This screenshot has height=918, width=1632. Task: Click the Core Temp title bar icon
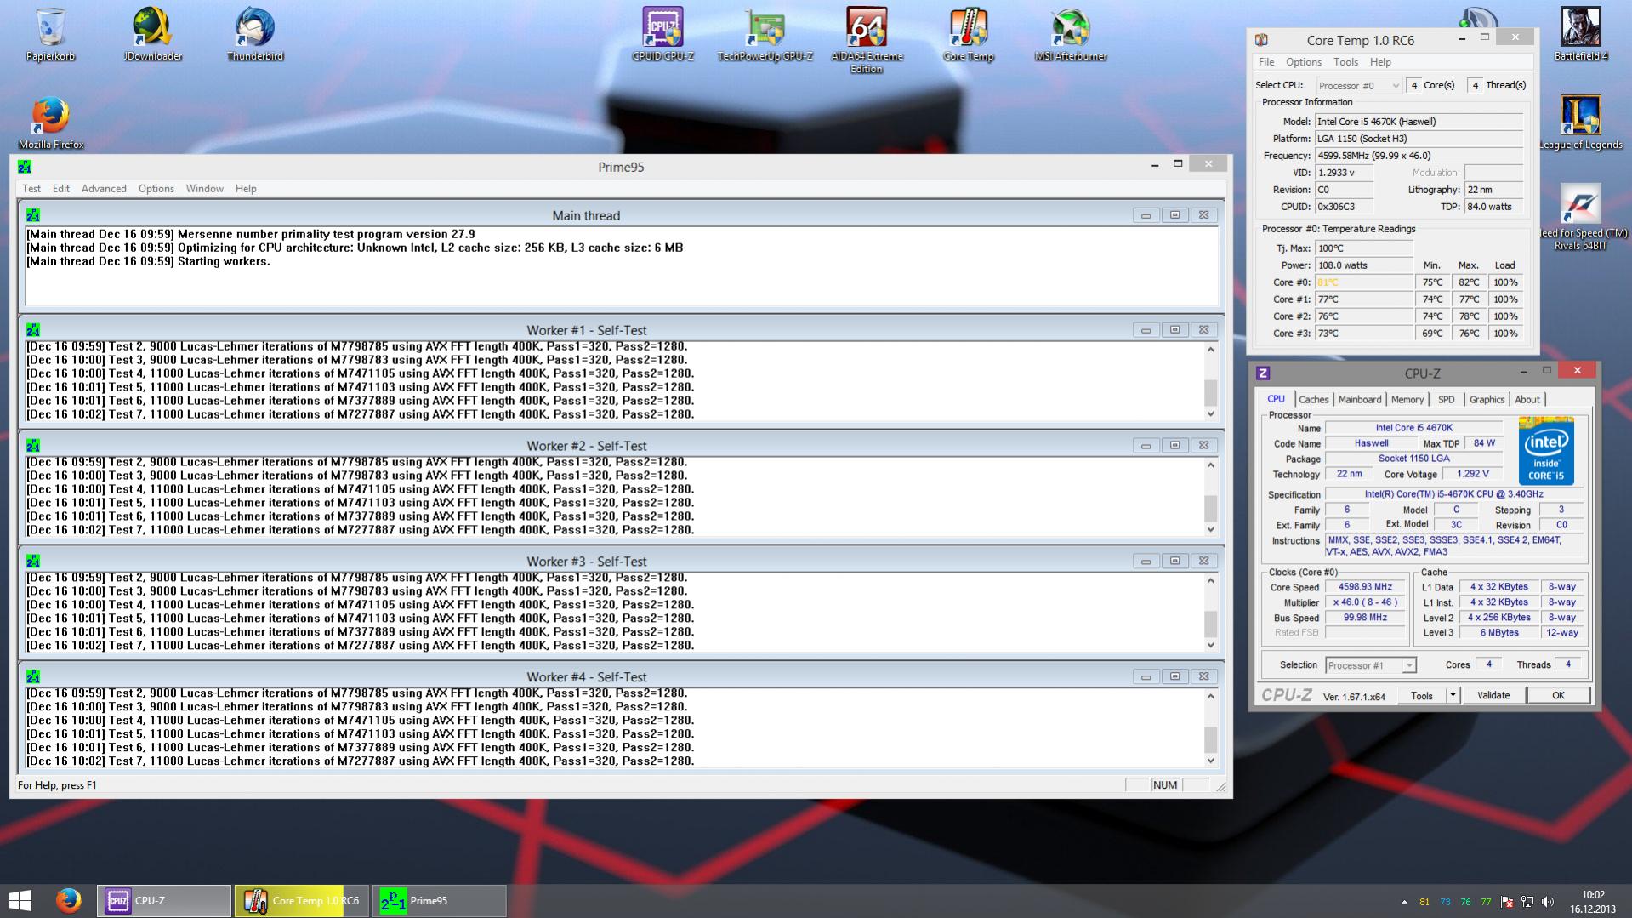pyautogui.click(x=1262, y=40)
